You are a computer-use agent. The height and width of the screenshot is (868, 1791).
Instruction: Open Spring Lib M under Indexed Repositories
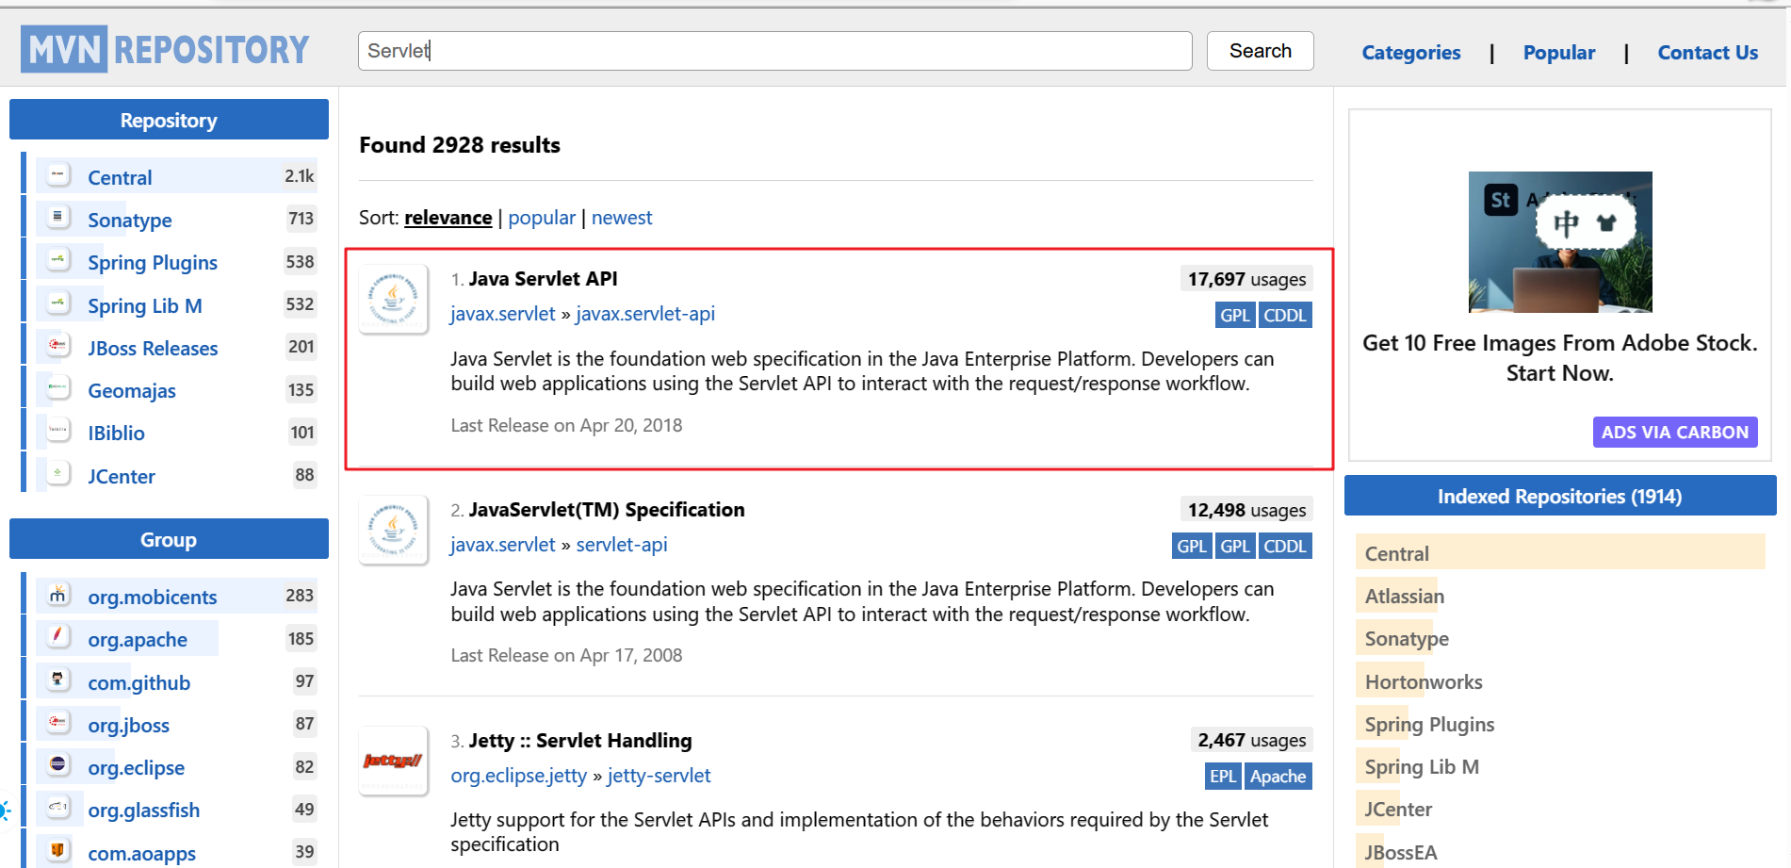[x=1422, y=767]
